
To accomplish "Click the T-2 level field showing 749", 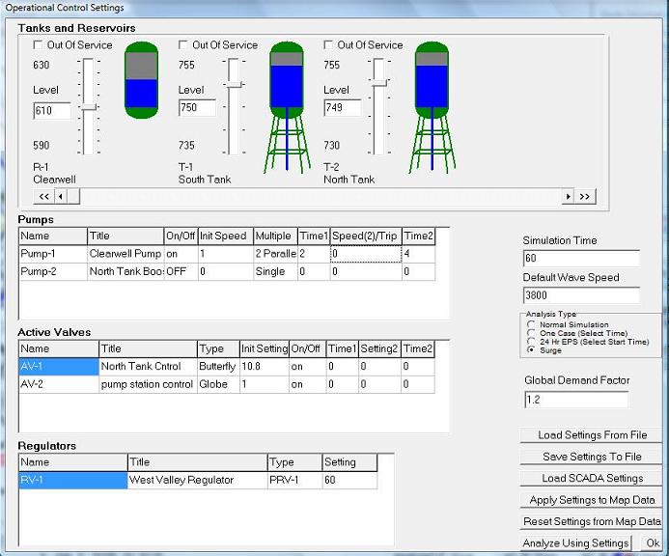I will tap(342, 107).
